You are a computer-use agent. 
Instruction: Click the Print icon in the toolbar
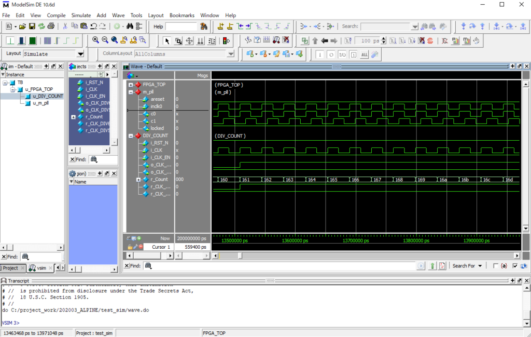[51, 26]
